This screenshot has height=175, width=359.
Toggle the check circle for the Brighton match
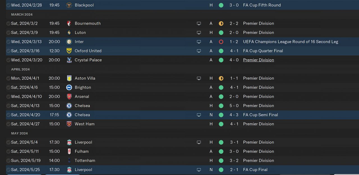[x=8, y=87]
